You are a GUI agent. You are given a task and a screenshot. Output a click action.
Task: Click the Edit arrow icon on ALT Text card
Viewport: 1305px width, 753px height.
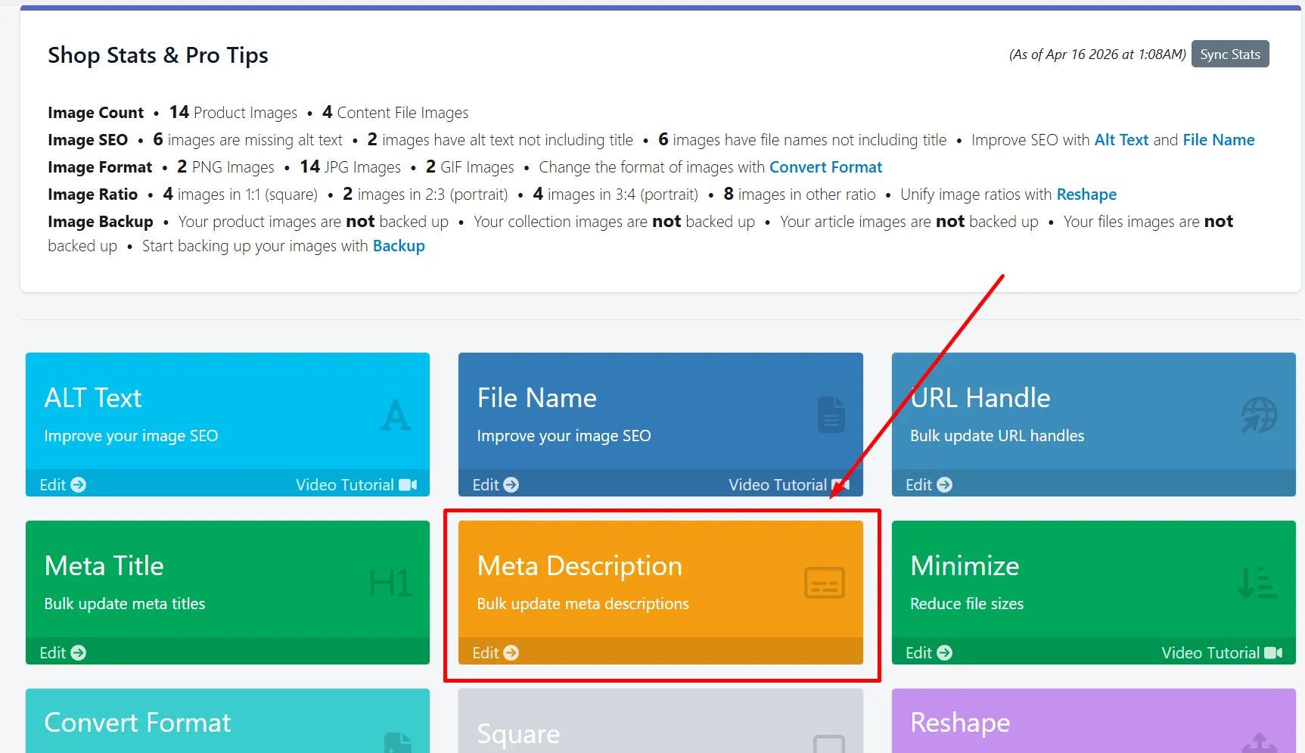coord(79,484)
